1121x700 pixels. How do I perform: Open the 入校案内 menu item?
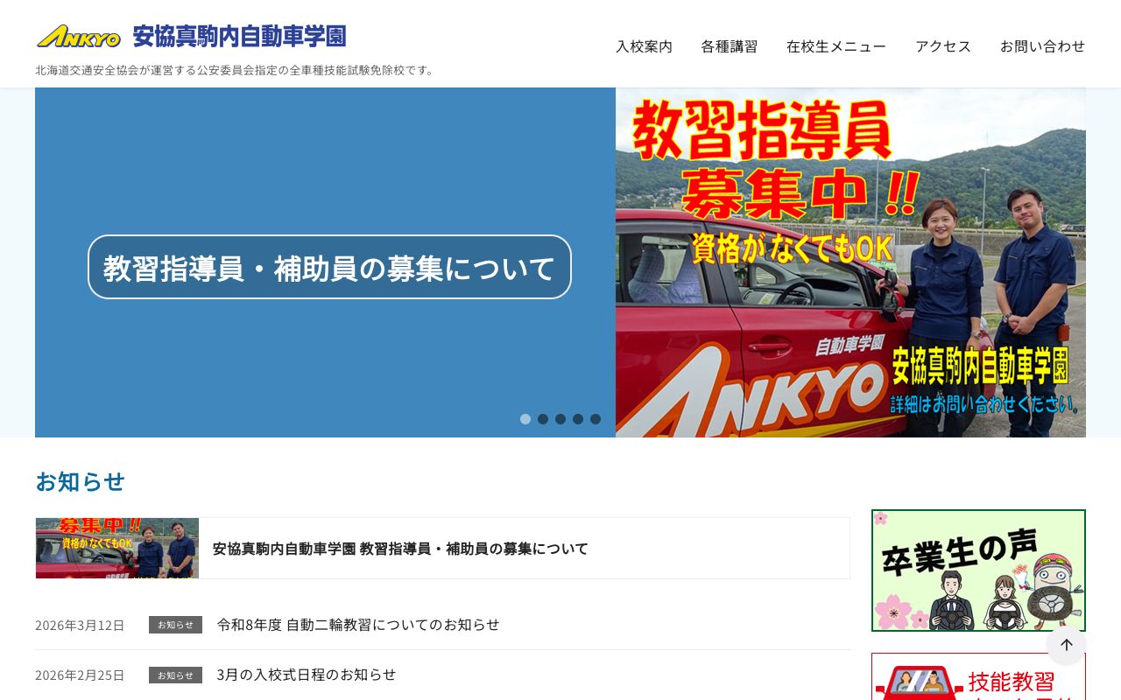[x=644, y=46]
